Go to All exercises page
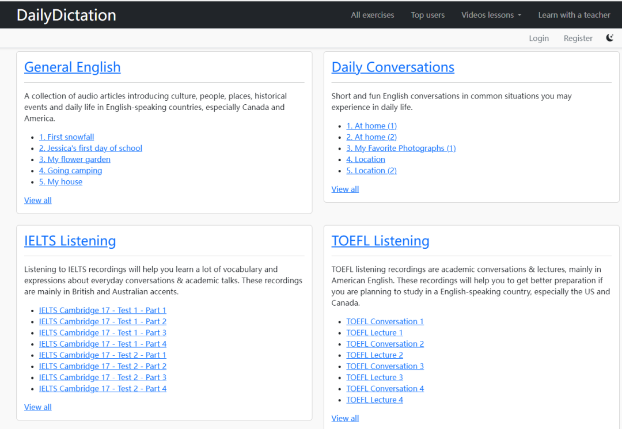Image resolution: width=622 pixels, height=429 pixels. click(373, 15)
